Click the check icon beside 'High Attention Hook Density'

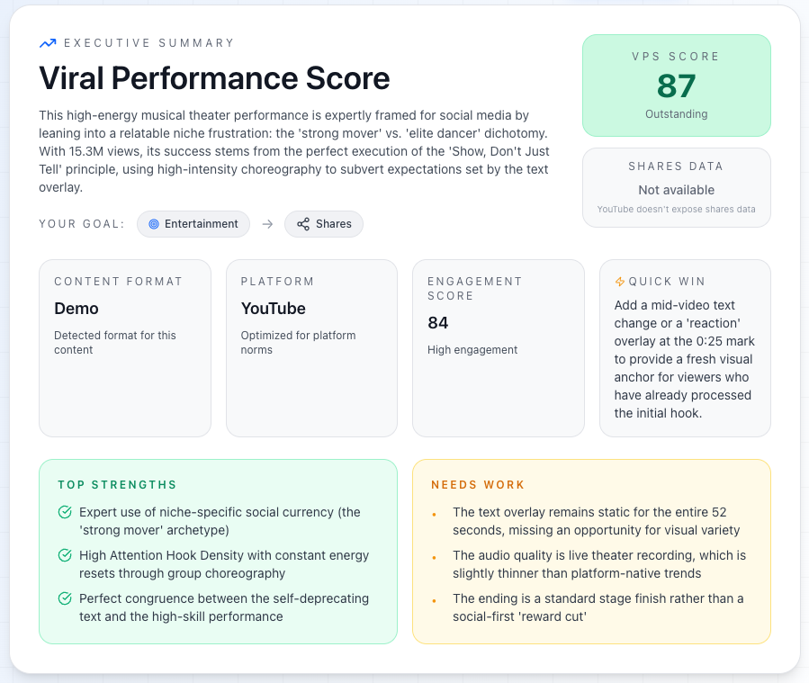click(x=65, y=555)
